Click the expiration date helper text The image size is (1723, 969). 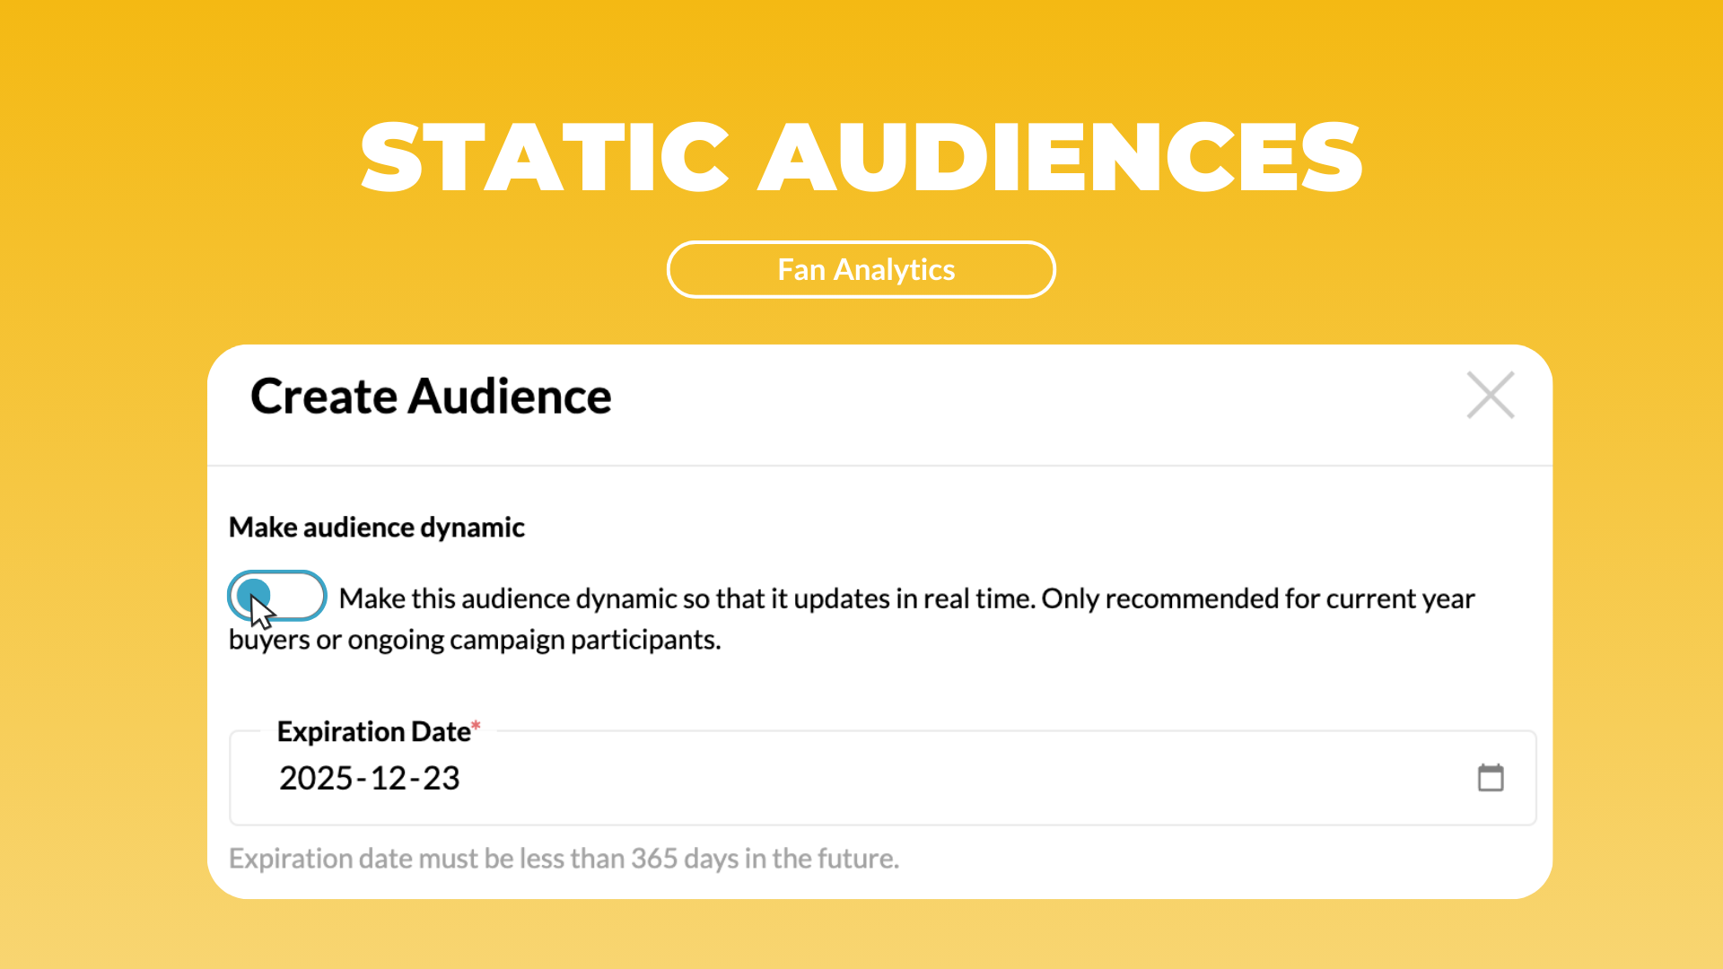pyautogui.click(x=564, y=859)
